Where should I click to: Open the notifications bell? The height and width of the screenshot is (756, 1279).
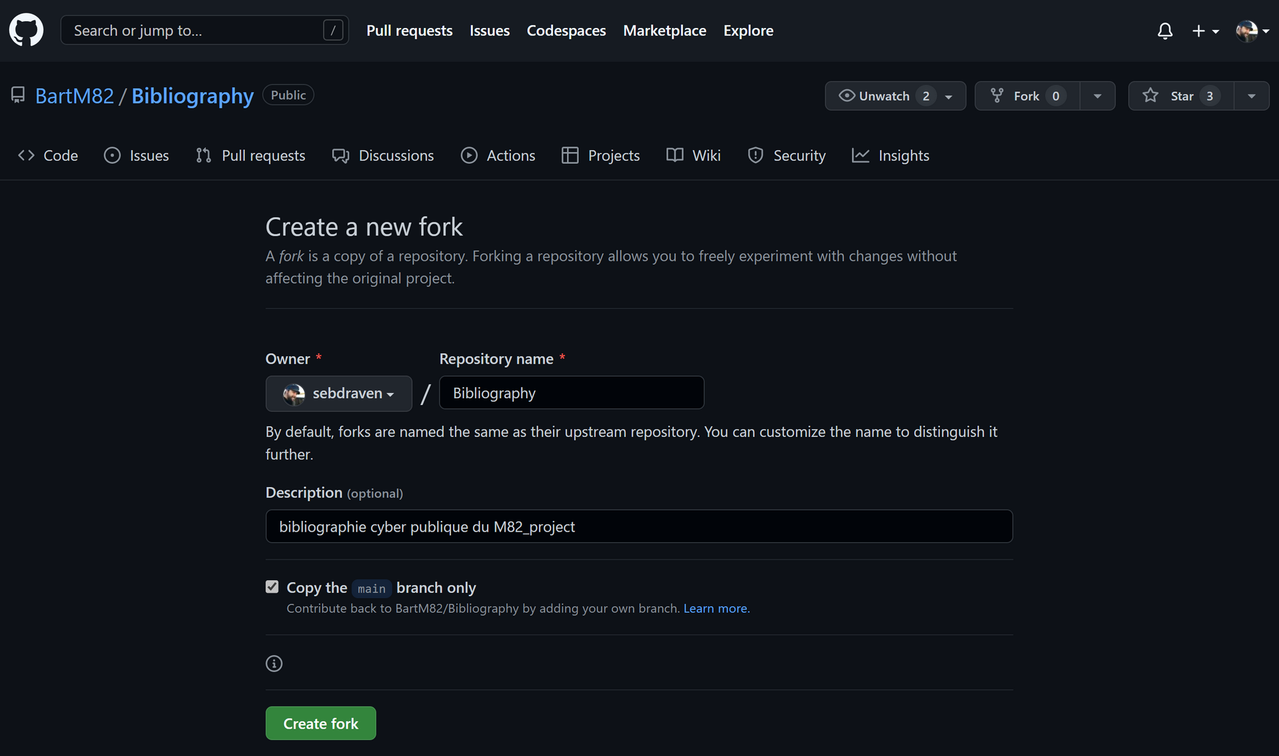(1164, 31)
